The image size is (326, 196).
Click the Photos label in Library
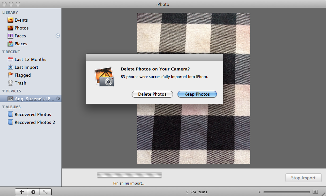[22, 28]
